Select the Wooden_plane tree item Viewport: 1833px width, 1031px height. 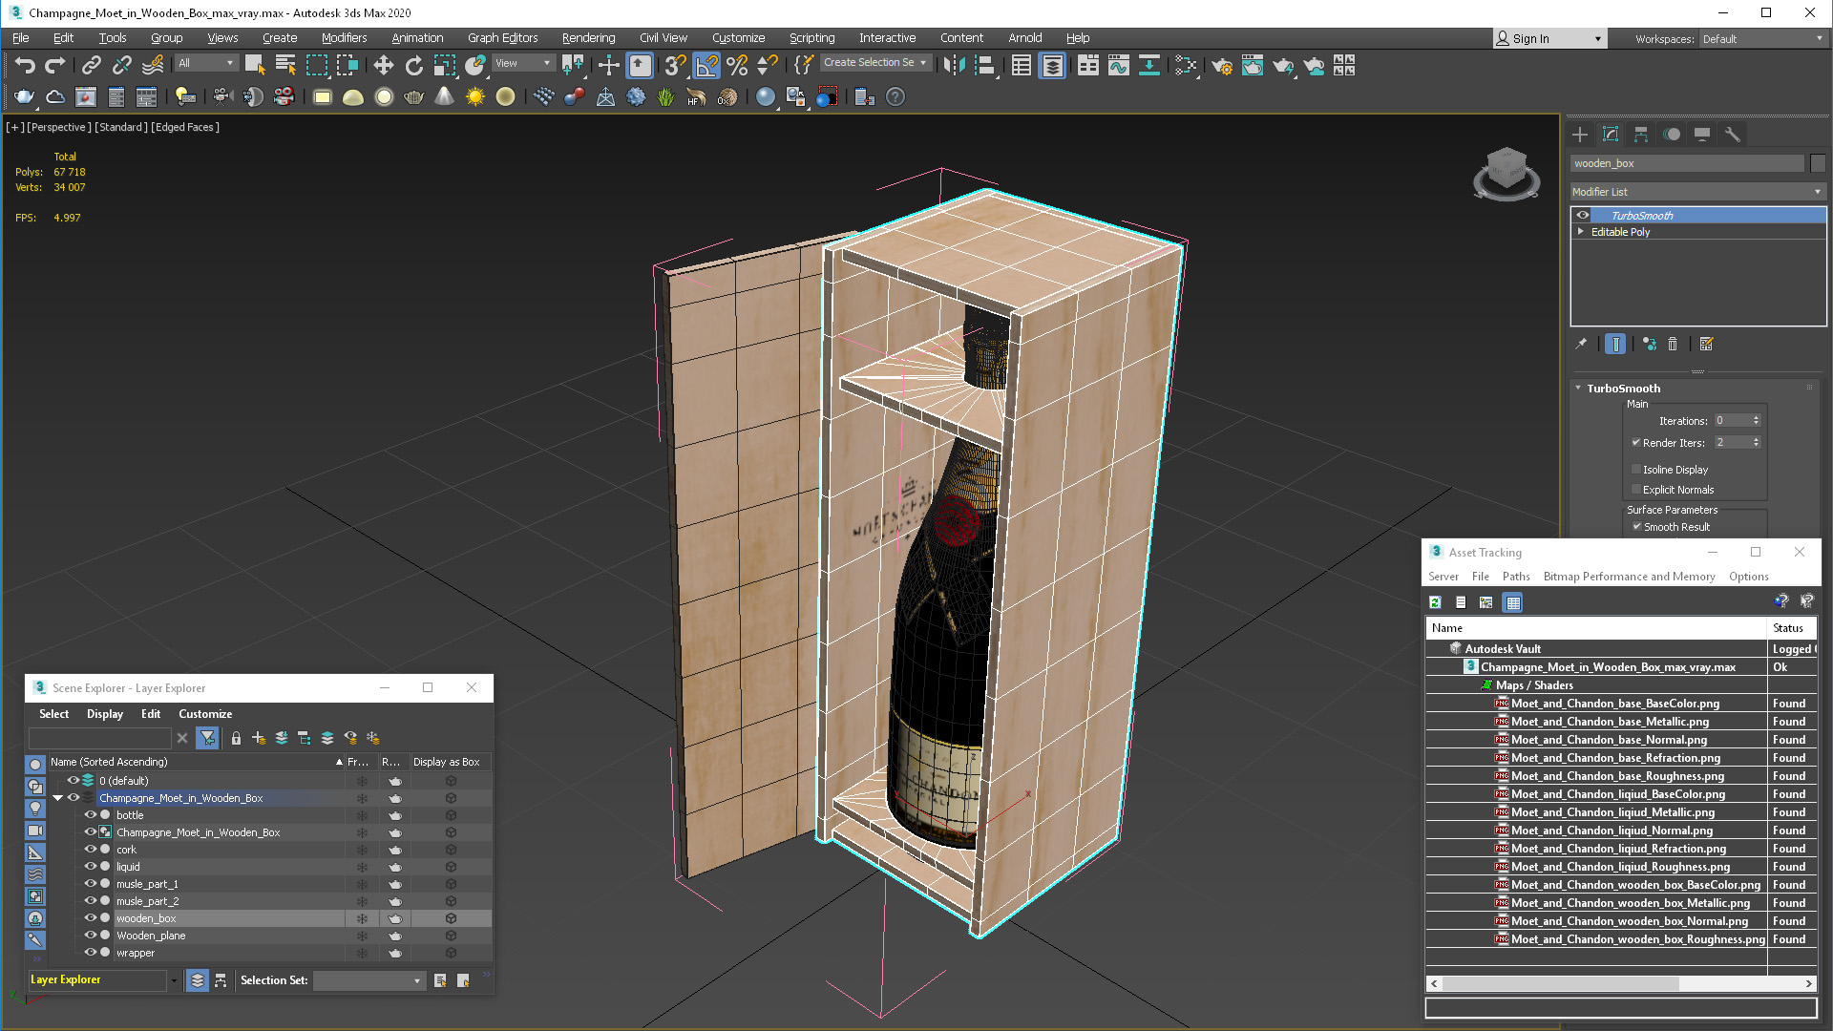tap(151, 936)
